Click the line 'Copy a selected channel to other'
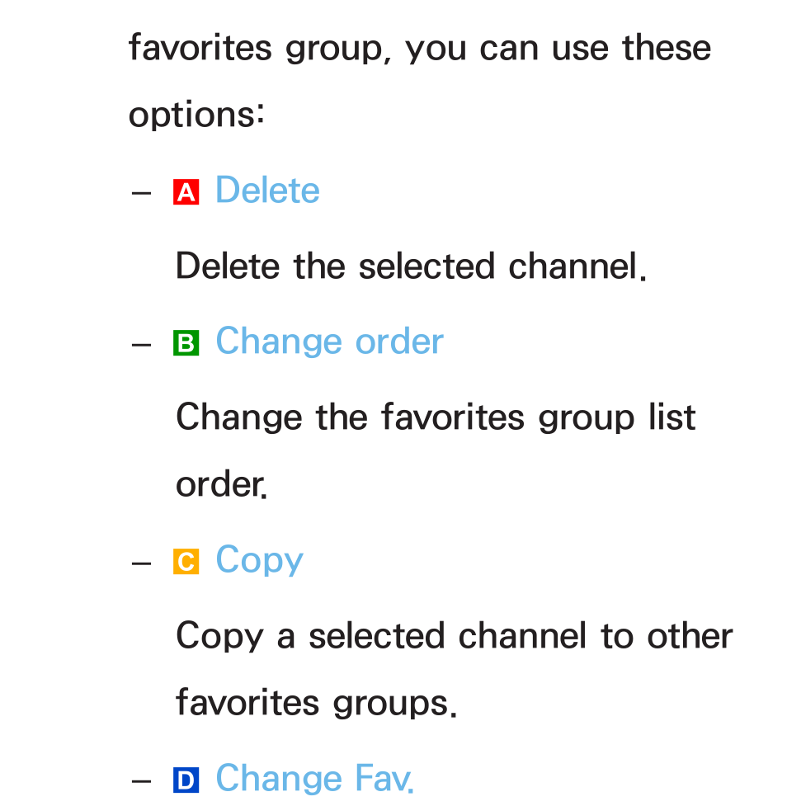Viewport: 787px width, 806px height. 454,636
